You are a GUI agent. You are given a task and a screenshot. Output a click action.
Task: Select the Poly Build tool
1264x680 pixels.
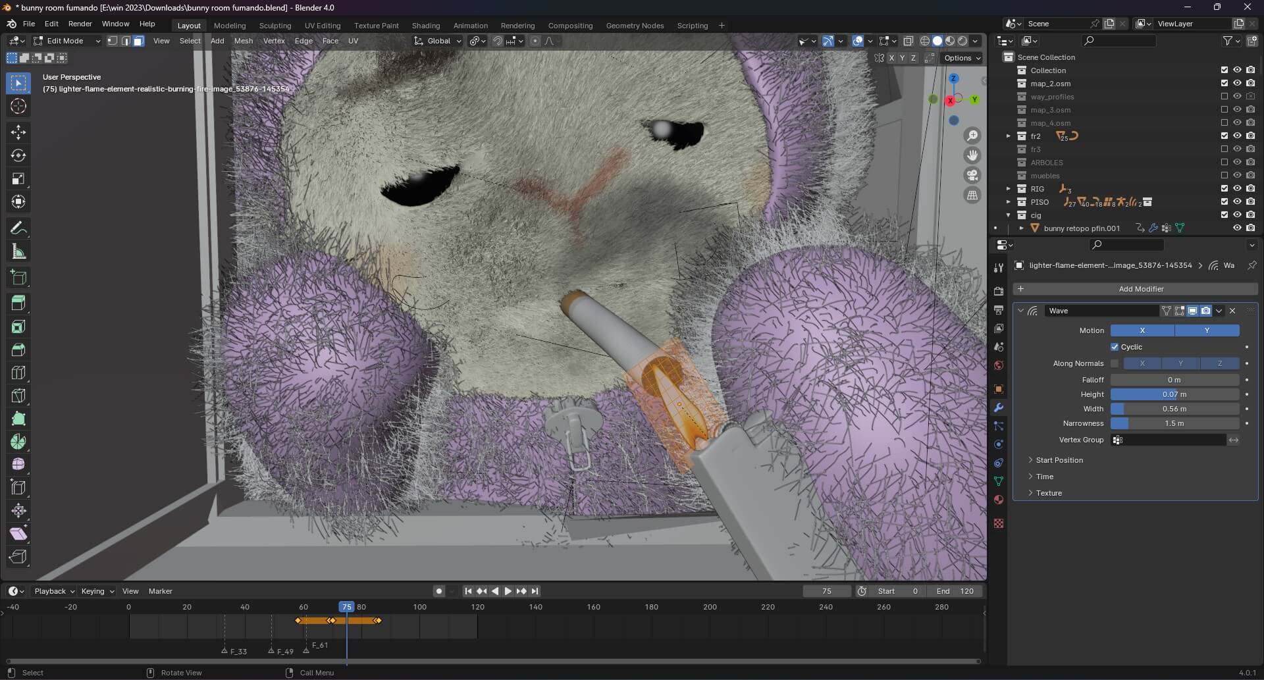(18, 419)
